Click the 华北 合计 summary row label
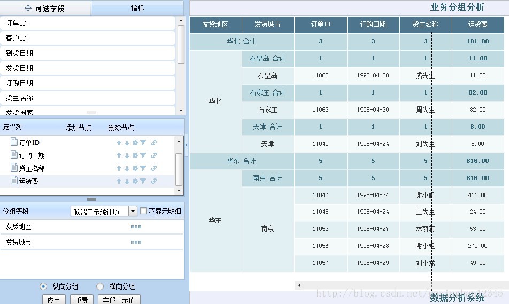This screenshot has width=509, height=304. click(x=242, y=42)
